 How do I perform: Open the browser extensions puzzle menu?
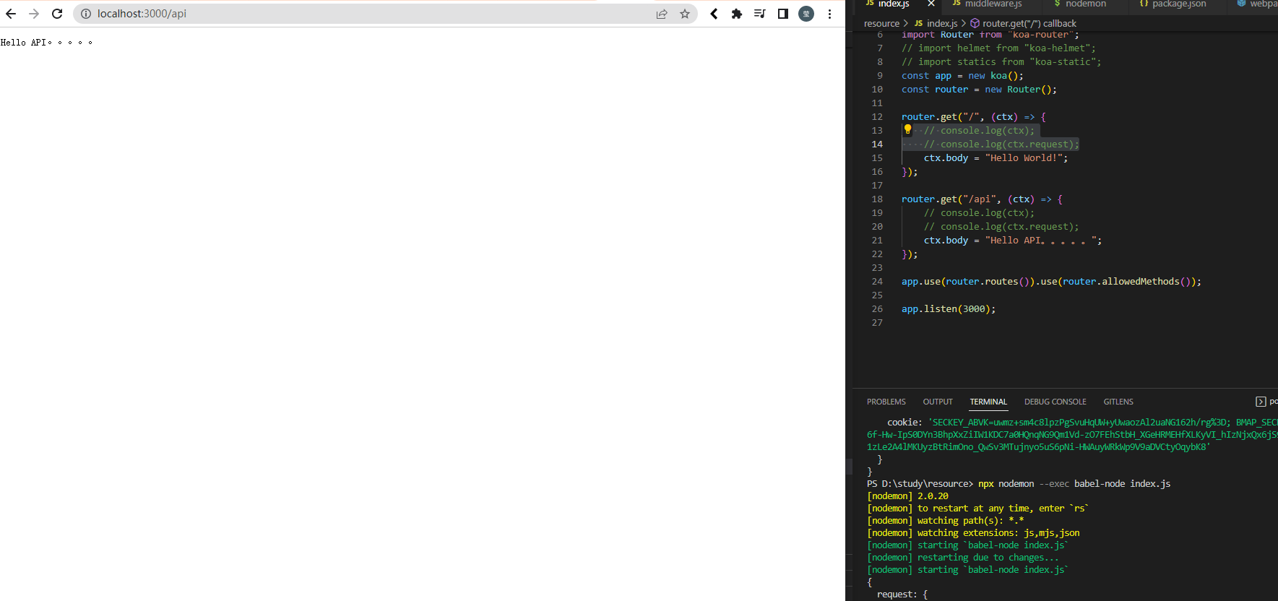pos(737,14)
